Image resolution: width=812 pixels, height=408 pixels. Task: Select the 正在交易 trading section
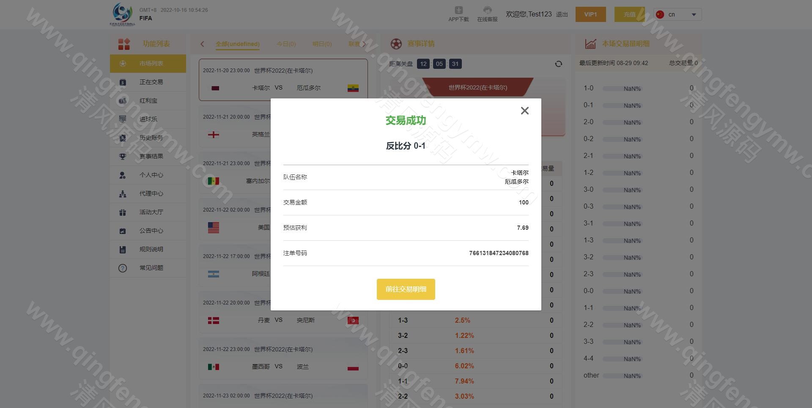tap(151, 82)
